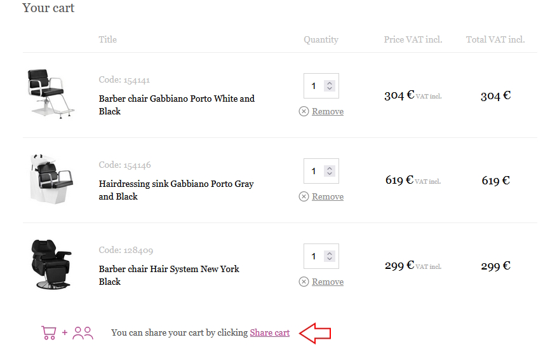
Task: Open the Share cart link
Action: point(269,332)
